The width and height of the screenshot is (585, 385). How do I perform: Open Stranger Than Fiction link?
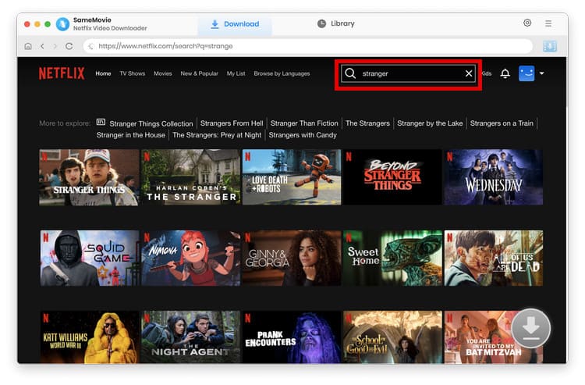tap(304, 123)
